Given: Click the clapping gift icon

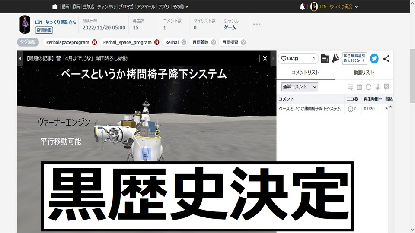Looking at the screenshot, I should pyautogui.click(x=335, y=58).
